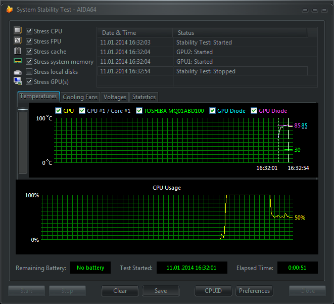This screenshot has height=304, width=334.
Task: Toggle CPU #1 / Core #1 temperature graph
Action: 82,111
